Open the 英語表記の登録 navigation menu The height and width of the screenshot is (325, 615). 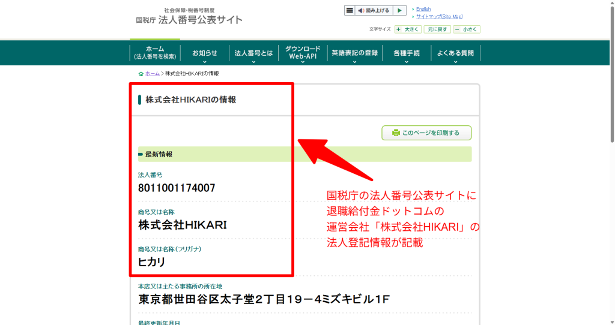point(354,53)
